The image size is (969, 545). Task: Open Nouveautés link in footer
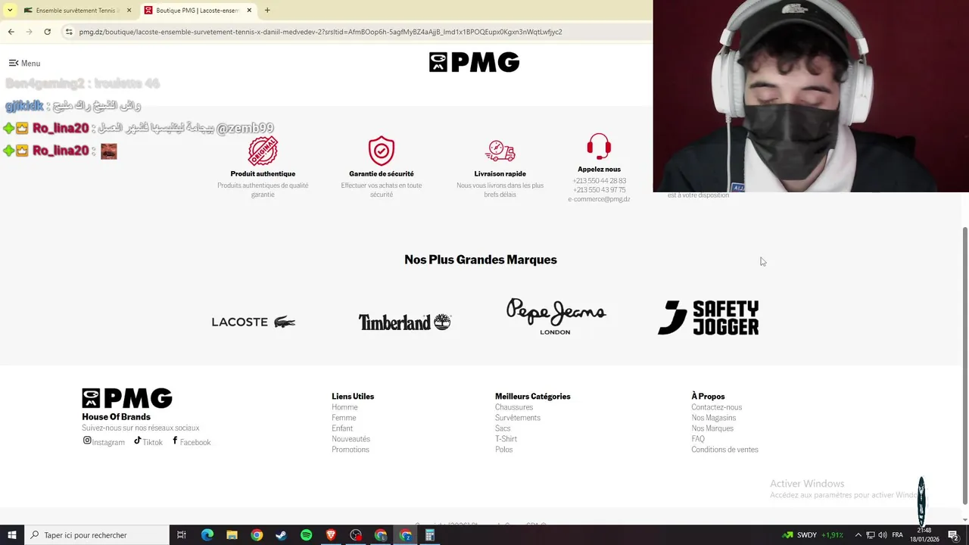pos(351,439)
